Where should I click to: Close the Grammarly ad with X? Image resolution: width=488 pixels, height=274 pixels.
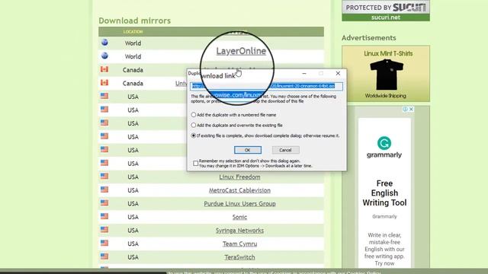click(x=411, y=109)
